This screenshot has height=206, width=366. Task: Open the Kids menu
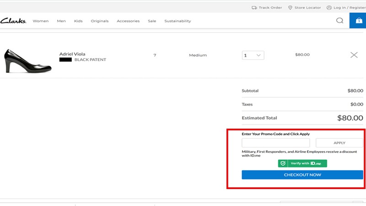pyautogui.click(x=78, y=21)
